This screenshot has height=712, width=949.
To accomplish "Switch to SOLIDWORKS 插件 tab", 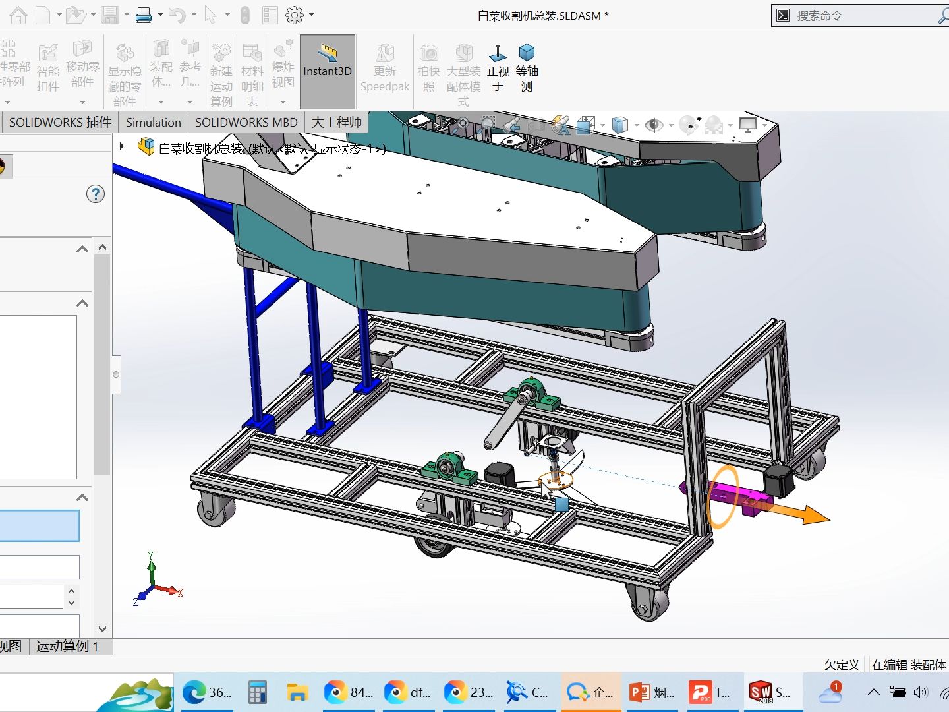I will (x=60, y=123).
